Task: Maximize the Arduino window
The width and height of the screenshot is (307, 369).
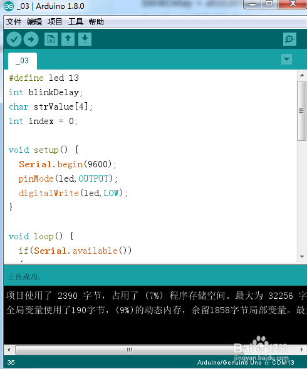Action: tap(269, 4)
